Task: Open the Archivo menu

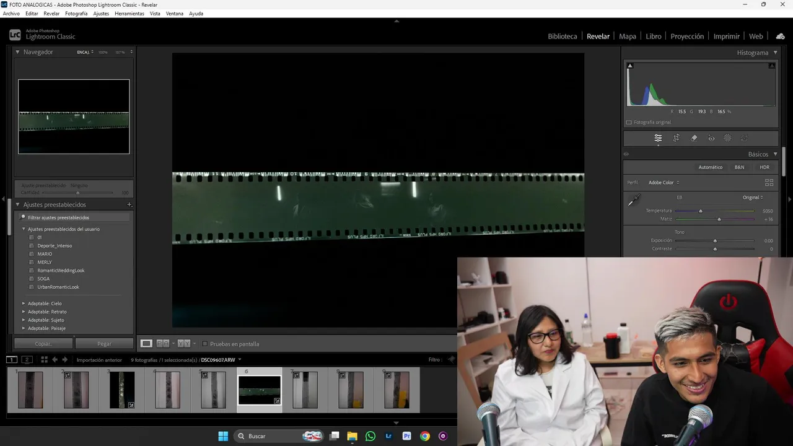Action: [11, 14]
